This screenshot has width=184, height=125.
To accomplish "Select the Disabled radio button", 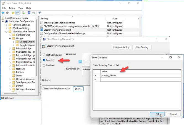I will 44,65.
